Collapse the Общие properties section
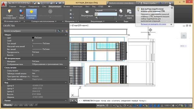Image resolution: width=194 pixels, height=109 pixels. coord(66,35)
